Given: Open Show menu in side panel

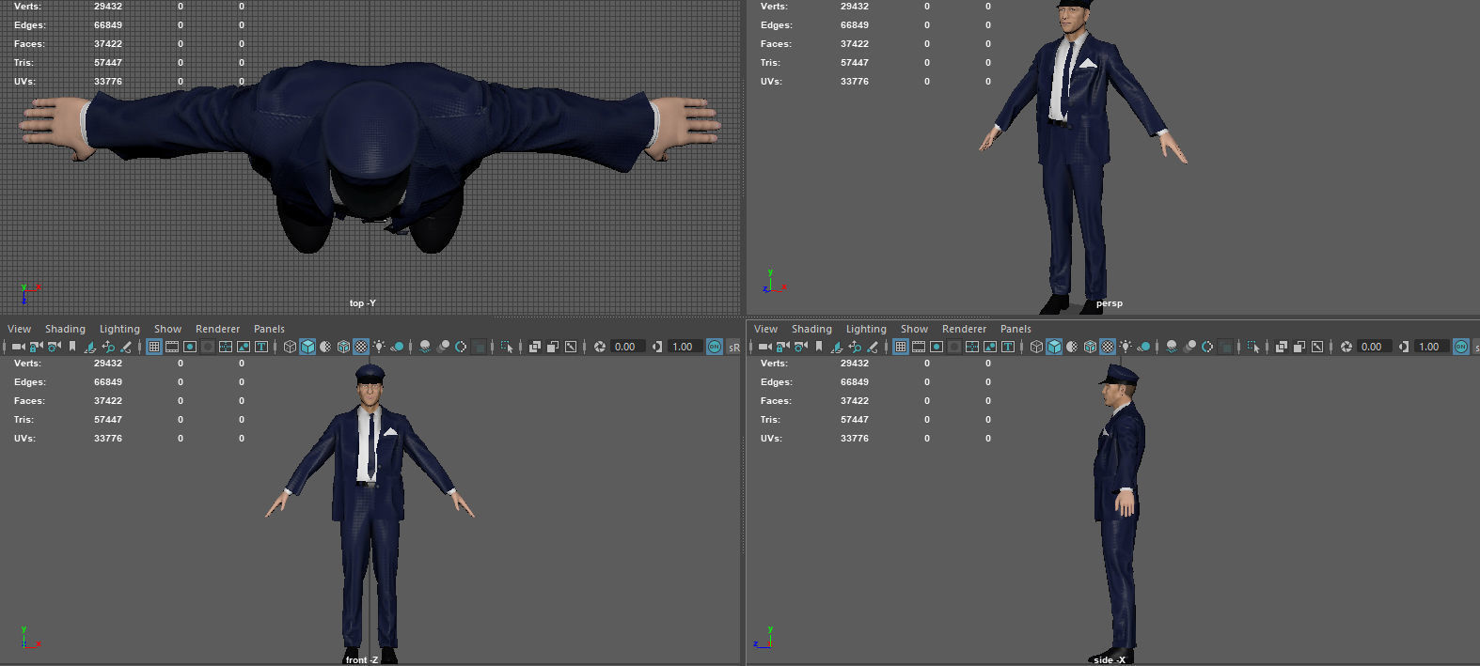Looking at the screenshot, I should click(x=914, y=329).
